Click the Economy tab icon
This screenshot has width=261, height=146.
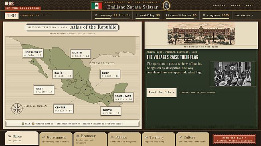click(78, 136)
